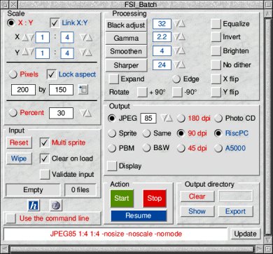Select 180 dpi resolution

pyautogui.click(x=181, y=119)
